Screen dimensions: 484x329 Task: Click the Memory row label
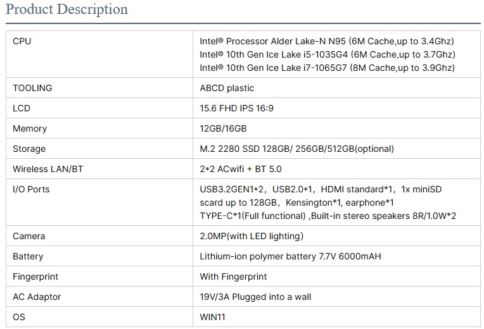point(30,128)
